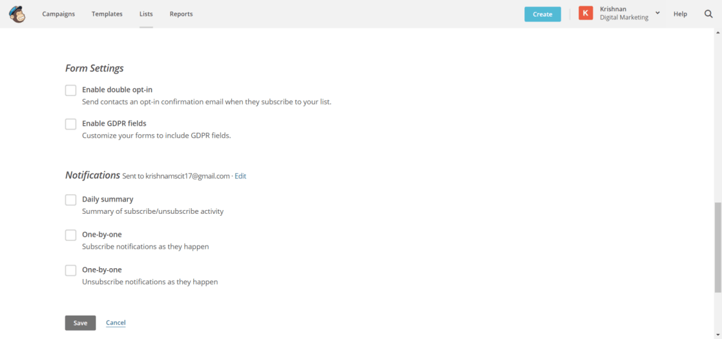Viewport: 722px width, 339px height.
Task: Click the Digital Marketing account subtitle
Action: (x=624, y=18)
